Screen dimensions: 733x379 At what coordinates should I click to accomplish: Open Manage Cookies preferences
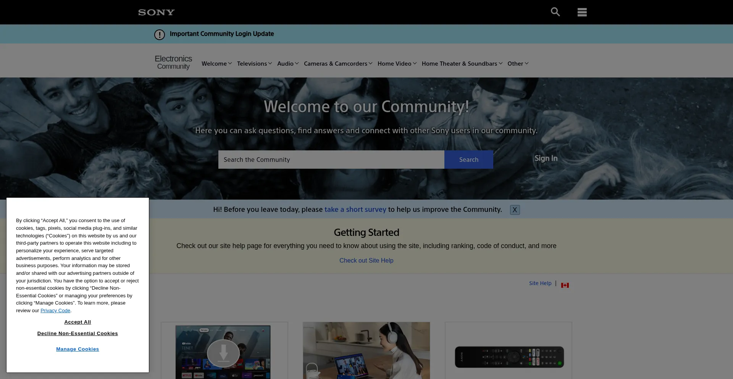(x=77, y=349)
